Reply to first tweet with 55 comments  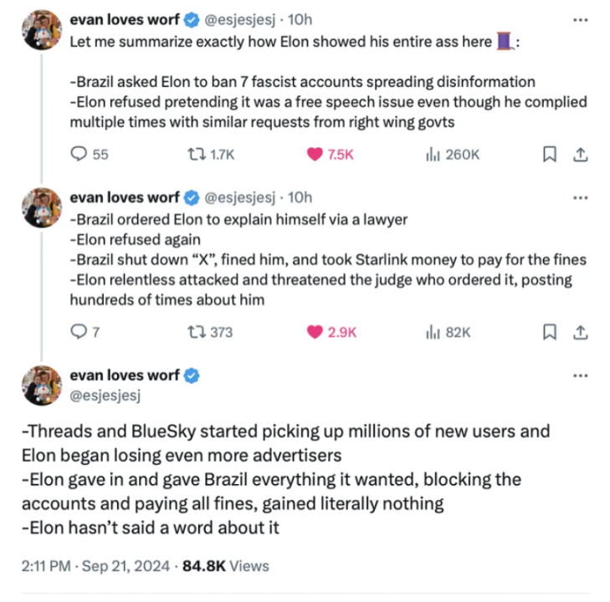point(79,154)
